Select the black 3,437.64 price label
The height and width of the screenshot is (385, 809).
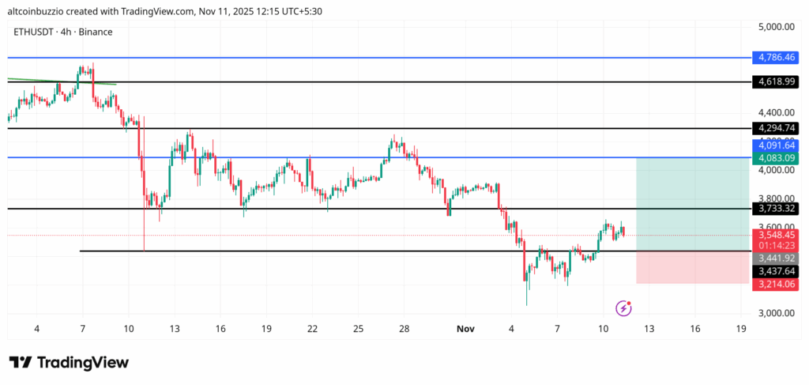(x=775, y=270)
